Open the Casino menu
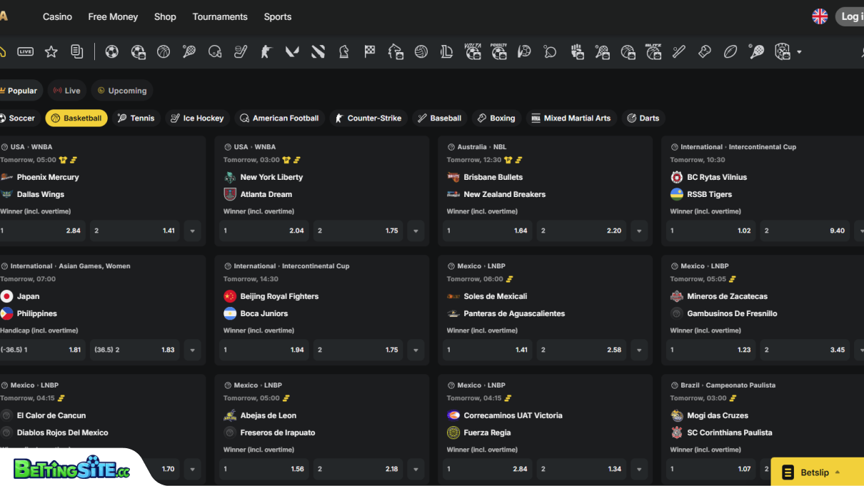Screen dimensions: 864x486 (x=57, y=16)
